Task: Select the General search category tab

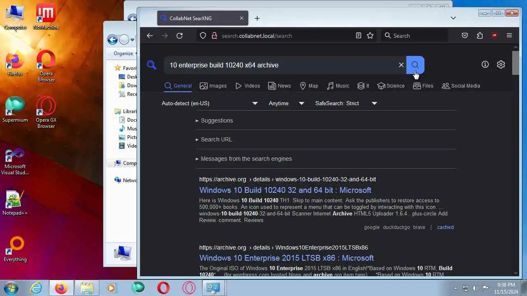Action: point(178,86)
